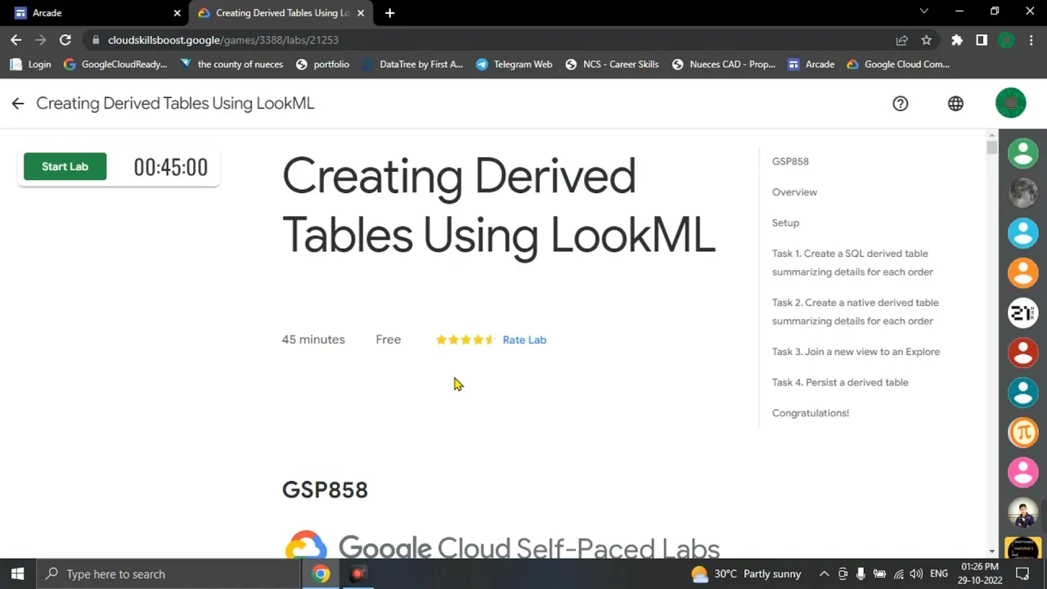Open Chrome from the taskbar

(321, 573)
